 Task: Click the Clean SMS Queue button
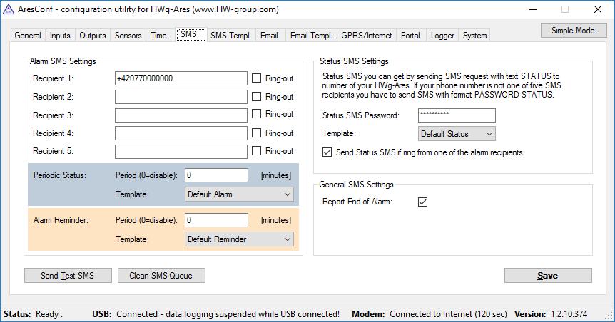[161, 276]
